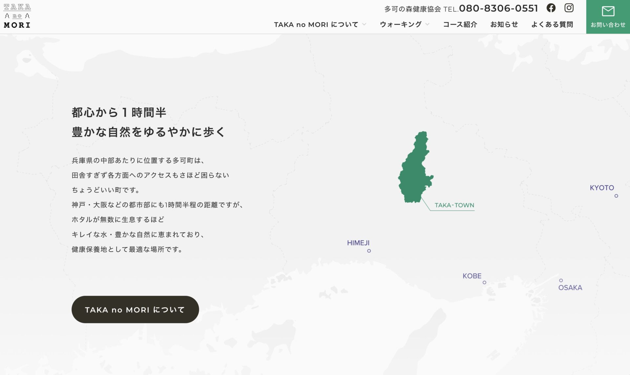Expand chevron next to ウォーキング menu

tap(428, 24)
